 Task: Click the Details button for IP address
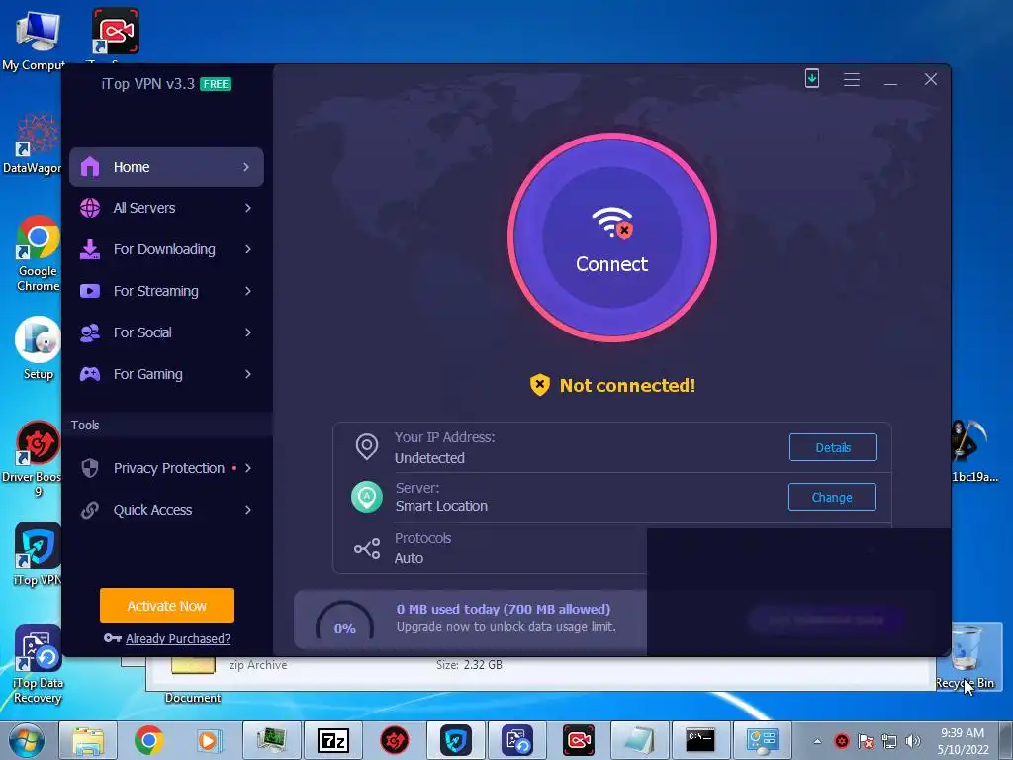pyautogui.click(x=833, y=448)
